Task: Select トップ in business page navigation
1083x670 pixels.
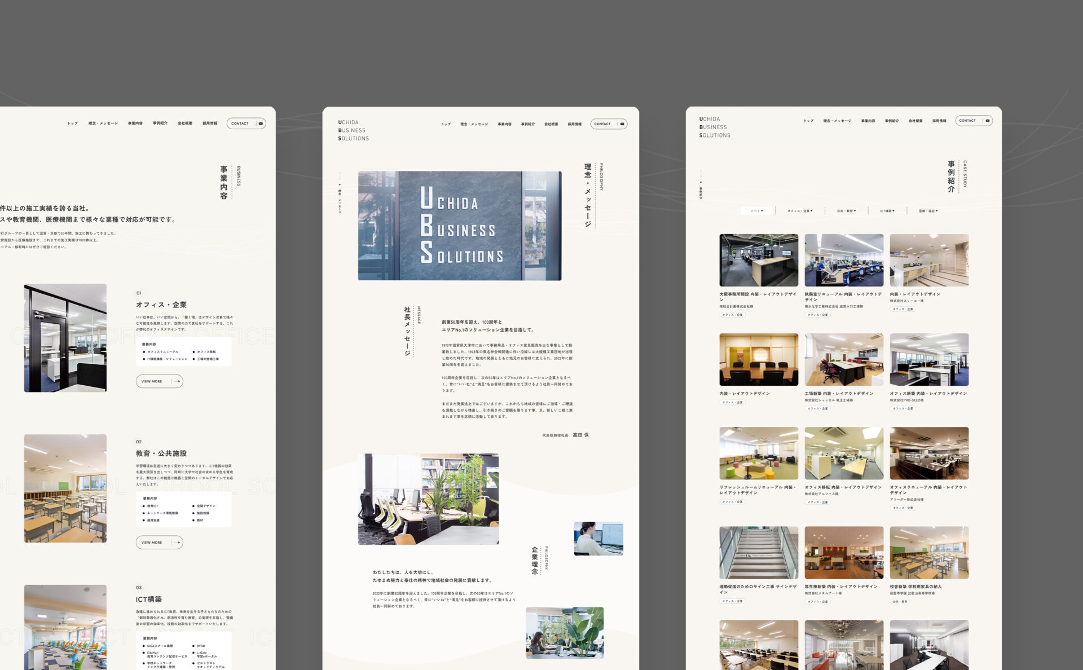Action: pos(73,124)
